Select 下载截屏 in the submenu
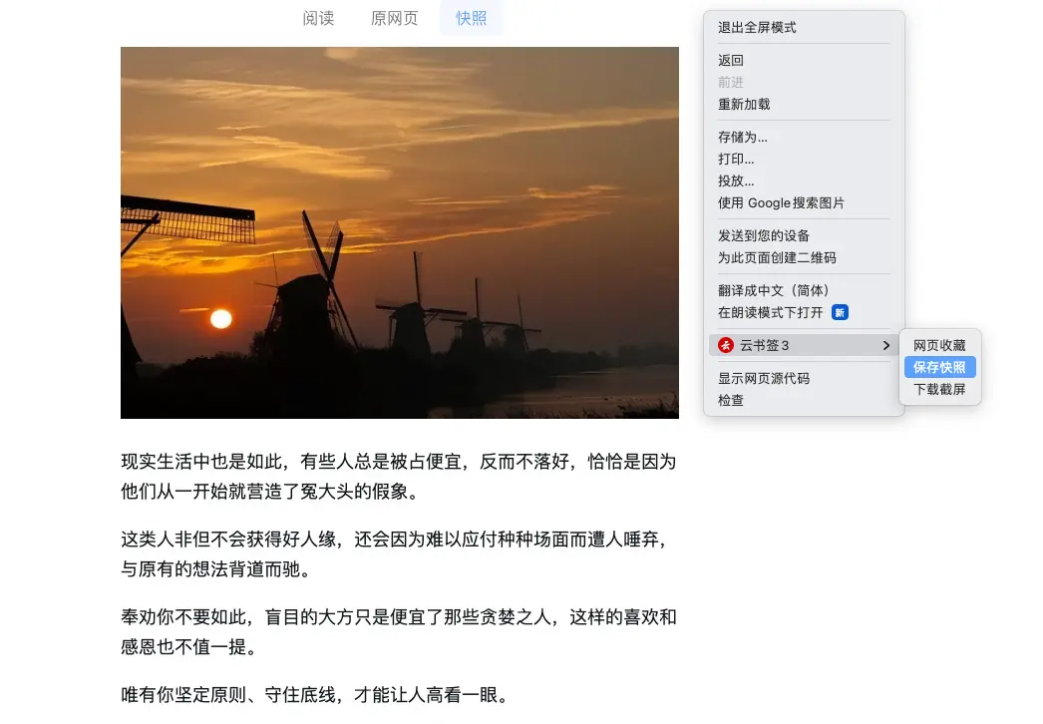The width and height of the screenshot is (1043, 724). click(939, 389)
